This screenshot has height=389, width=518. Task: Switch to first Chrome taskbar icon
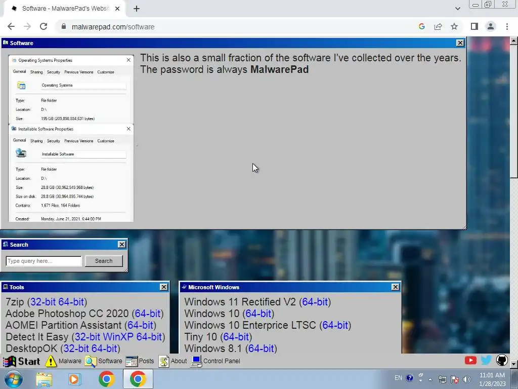tap(106, 379)
